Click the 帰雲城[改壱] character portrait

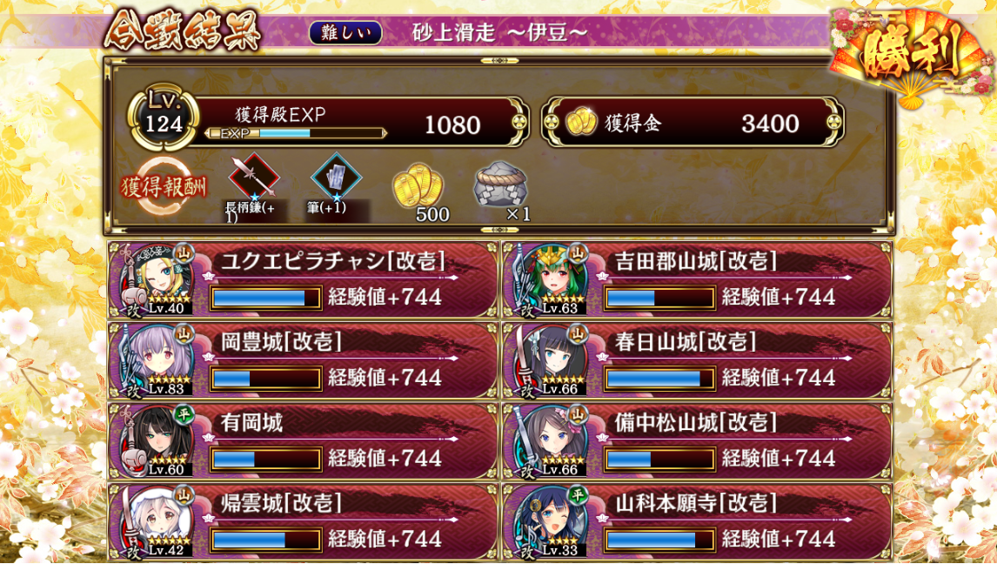click(x=154, y=522)
